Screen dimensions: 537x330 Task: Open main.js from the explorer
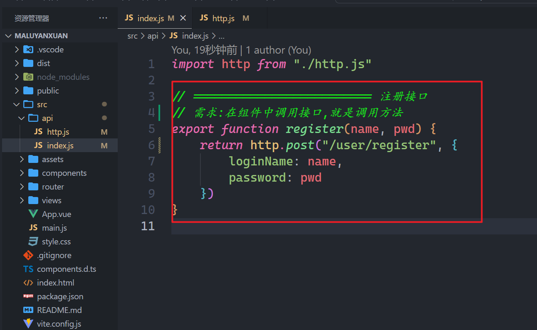pyautogui.click(x=54, y=228)
